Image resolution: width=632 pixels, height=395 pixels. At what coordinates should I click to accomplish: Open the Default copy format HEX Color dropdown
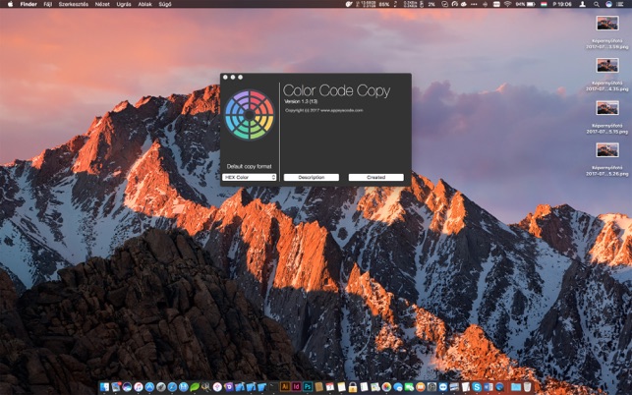click(x=249, y=177)
